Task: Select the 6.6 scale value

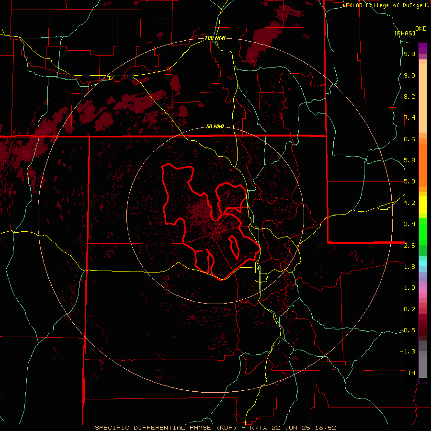Action: click(409, 139)
